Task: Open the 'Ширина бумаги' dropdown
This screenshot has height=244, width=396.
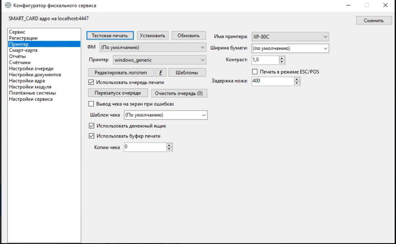Action: (290, 48)
